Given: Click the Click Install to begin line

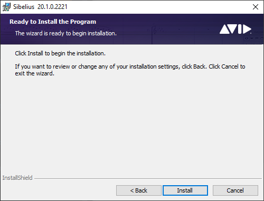Looking at the screenshot, I should click(x=60, y=53).
